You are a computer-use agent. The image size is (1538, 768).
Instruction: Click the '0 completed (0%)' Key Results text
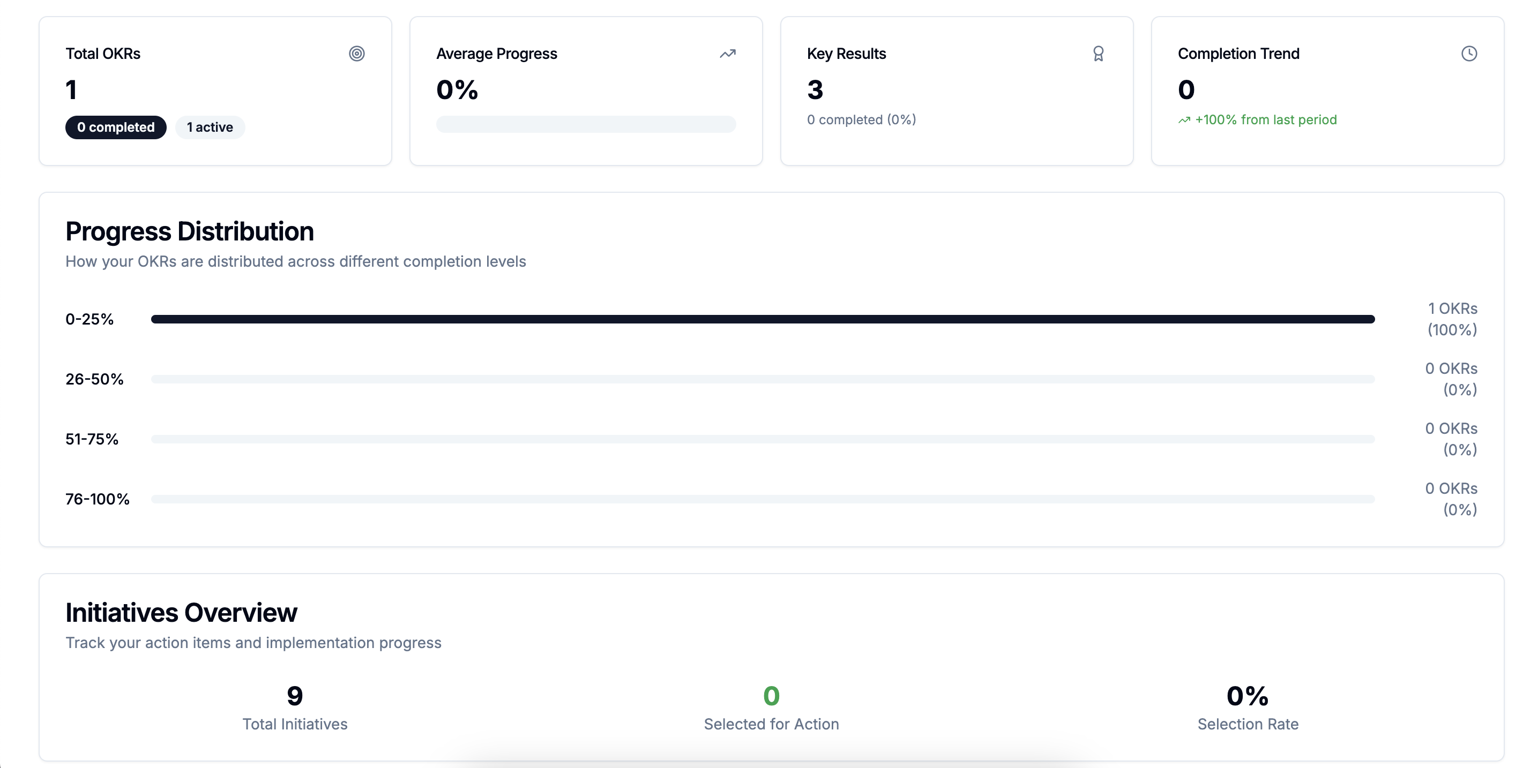(x=861, y=120)
